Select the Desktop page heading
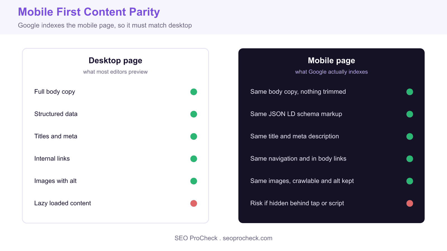The height and width of the screenshot is (251, 447). coord(115,61)
